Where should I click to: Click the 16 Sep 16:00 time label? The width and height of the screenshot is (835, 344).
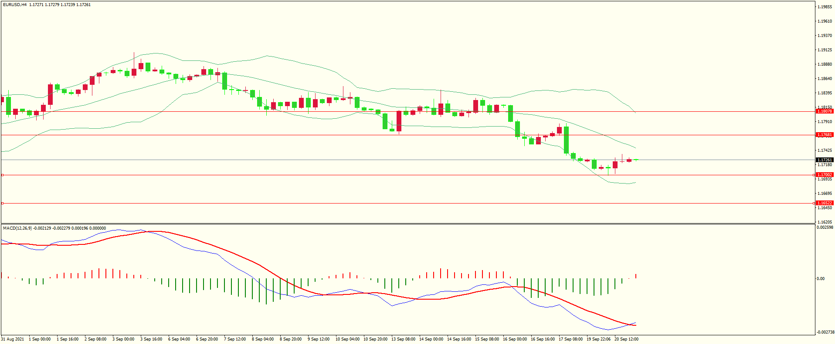tap(543, 339)
